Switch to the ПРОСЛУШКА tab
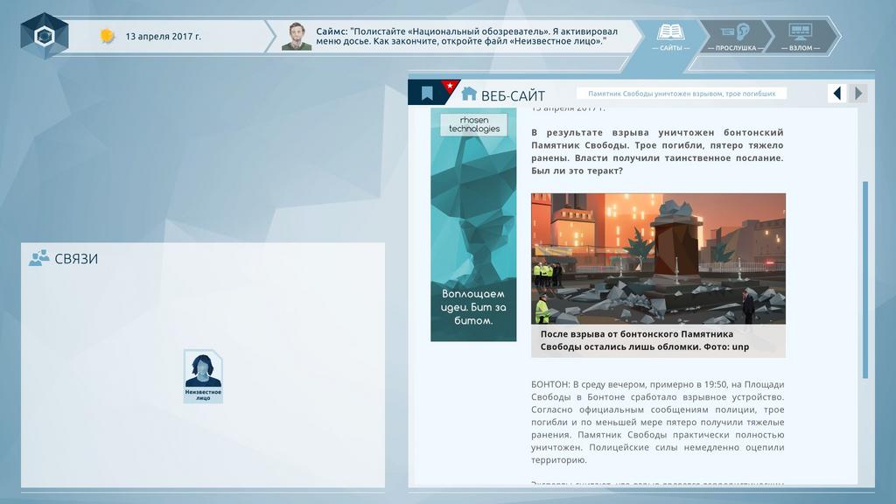The width and height of the screenshot is (896, 504). (735, 37)
